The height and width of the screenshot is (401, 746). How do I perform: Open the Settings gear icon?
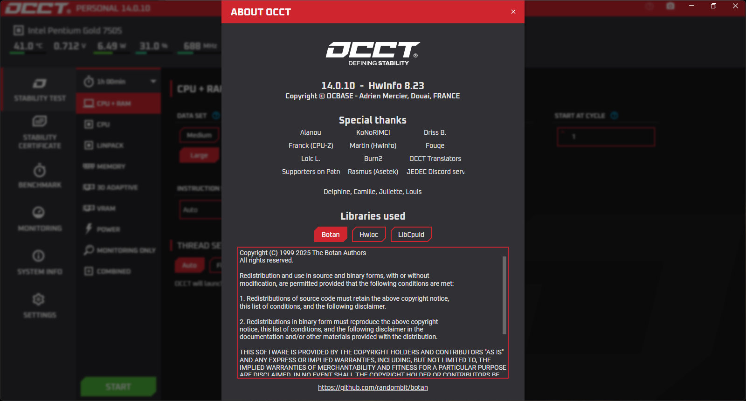39,299
